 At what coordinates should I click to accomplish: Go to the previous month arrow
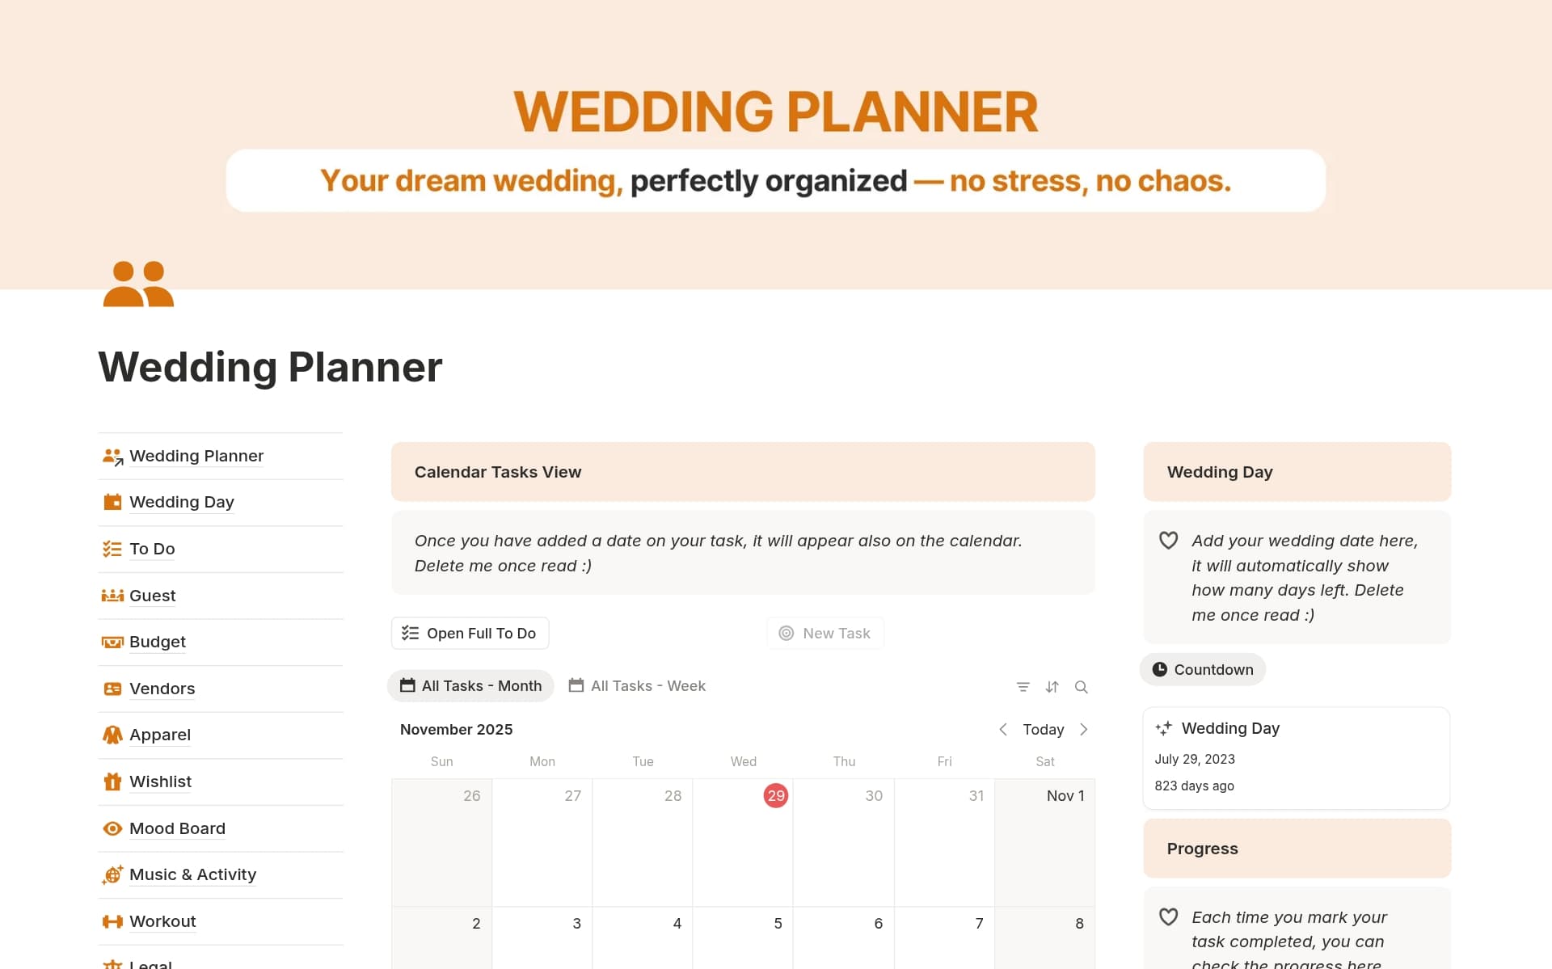pyautogui.click(x=1002, y=730)
